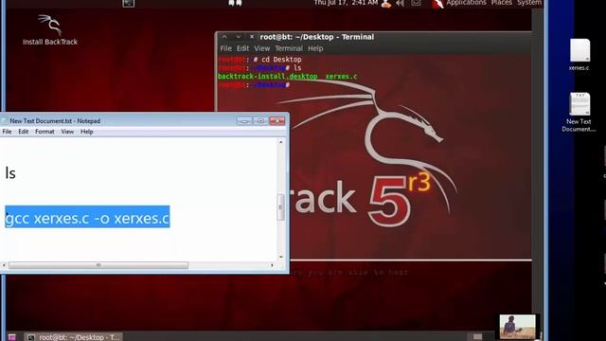Click the Terminal window's down-arrow title button
This screenshot has width=606, height=341.
tap(239, 37)
